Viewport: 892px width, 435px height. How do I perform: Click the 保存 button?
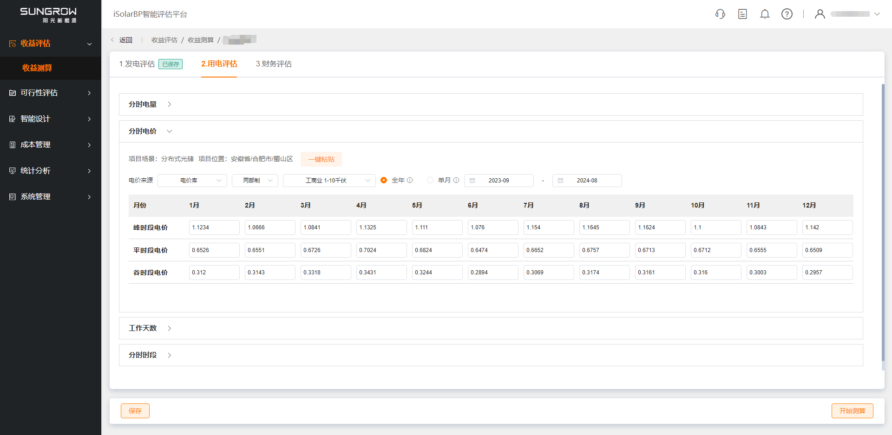click(x=135, y=411)
